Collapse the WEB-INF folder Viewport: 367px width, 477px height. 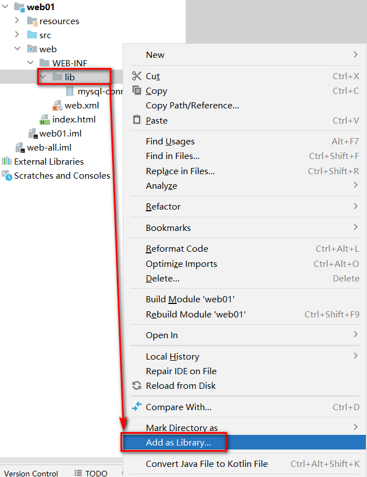(x=30, y=63)
